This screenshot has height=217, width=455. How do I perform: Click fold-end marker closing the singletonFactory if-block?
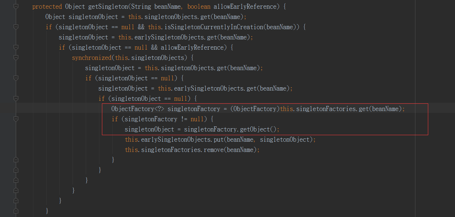tap(16, 160)
